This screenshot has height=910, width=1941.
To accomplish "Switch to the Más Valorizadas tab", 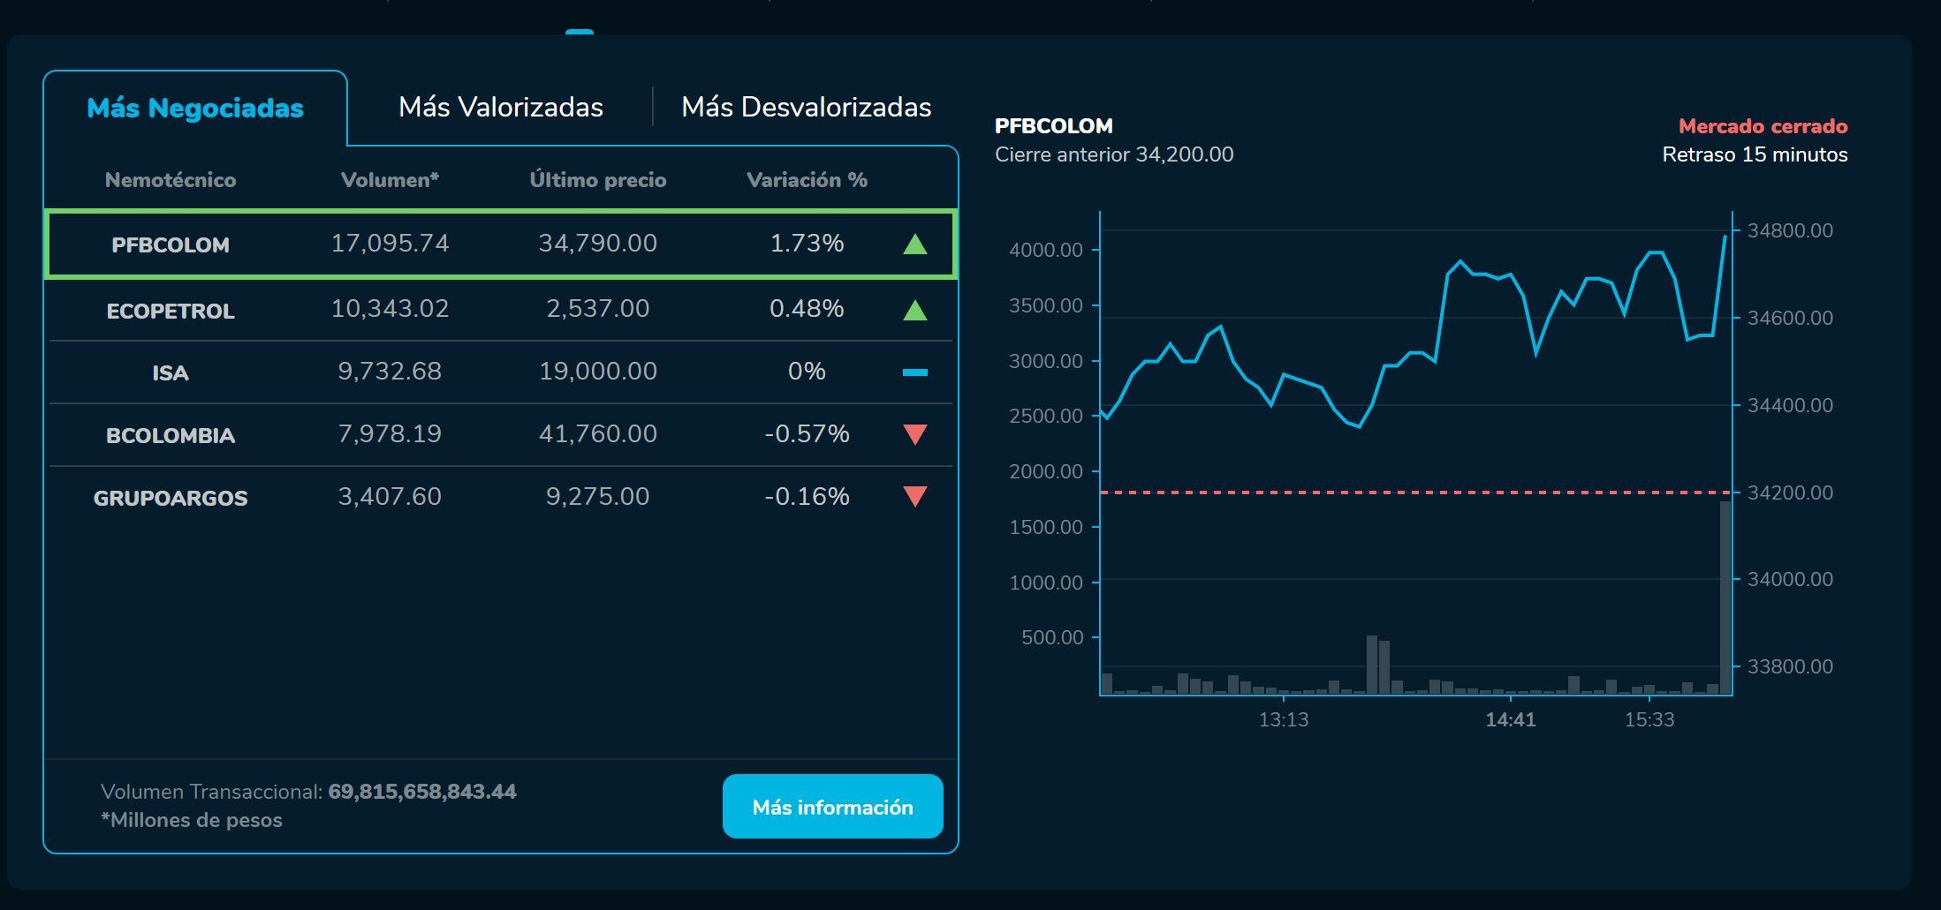I will click(500, 106).
